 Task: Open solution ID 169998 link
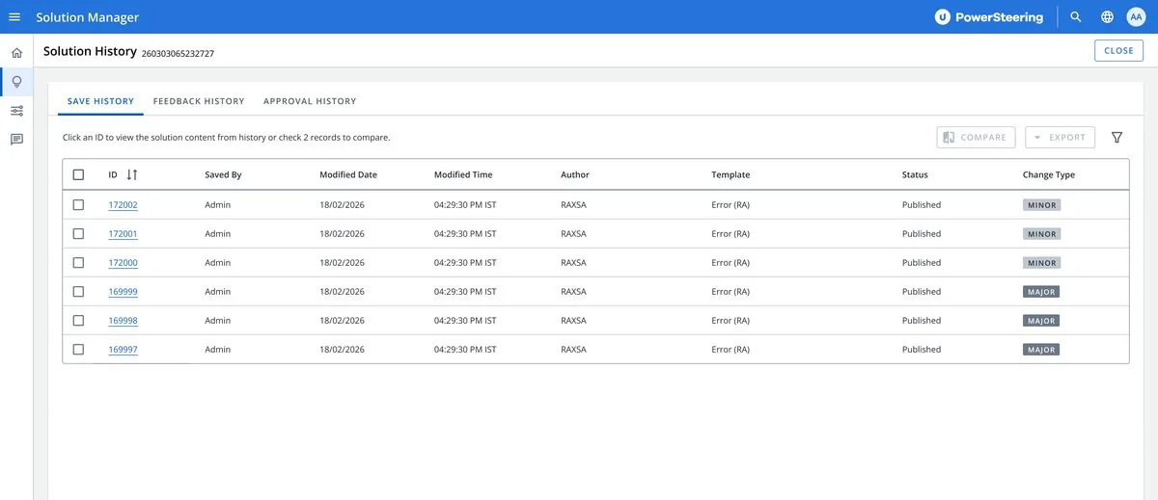pyautogui.click(x=123, y=321)
